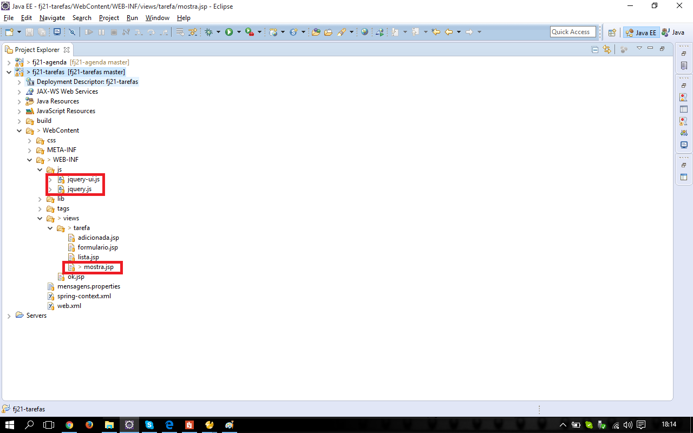693x433 pixels.
Task: Switch to the Java perspective
Action: coord(673,32)
